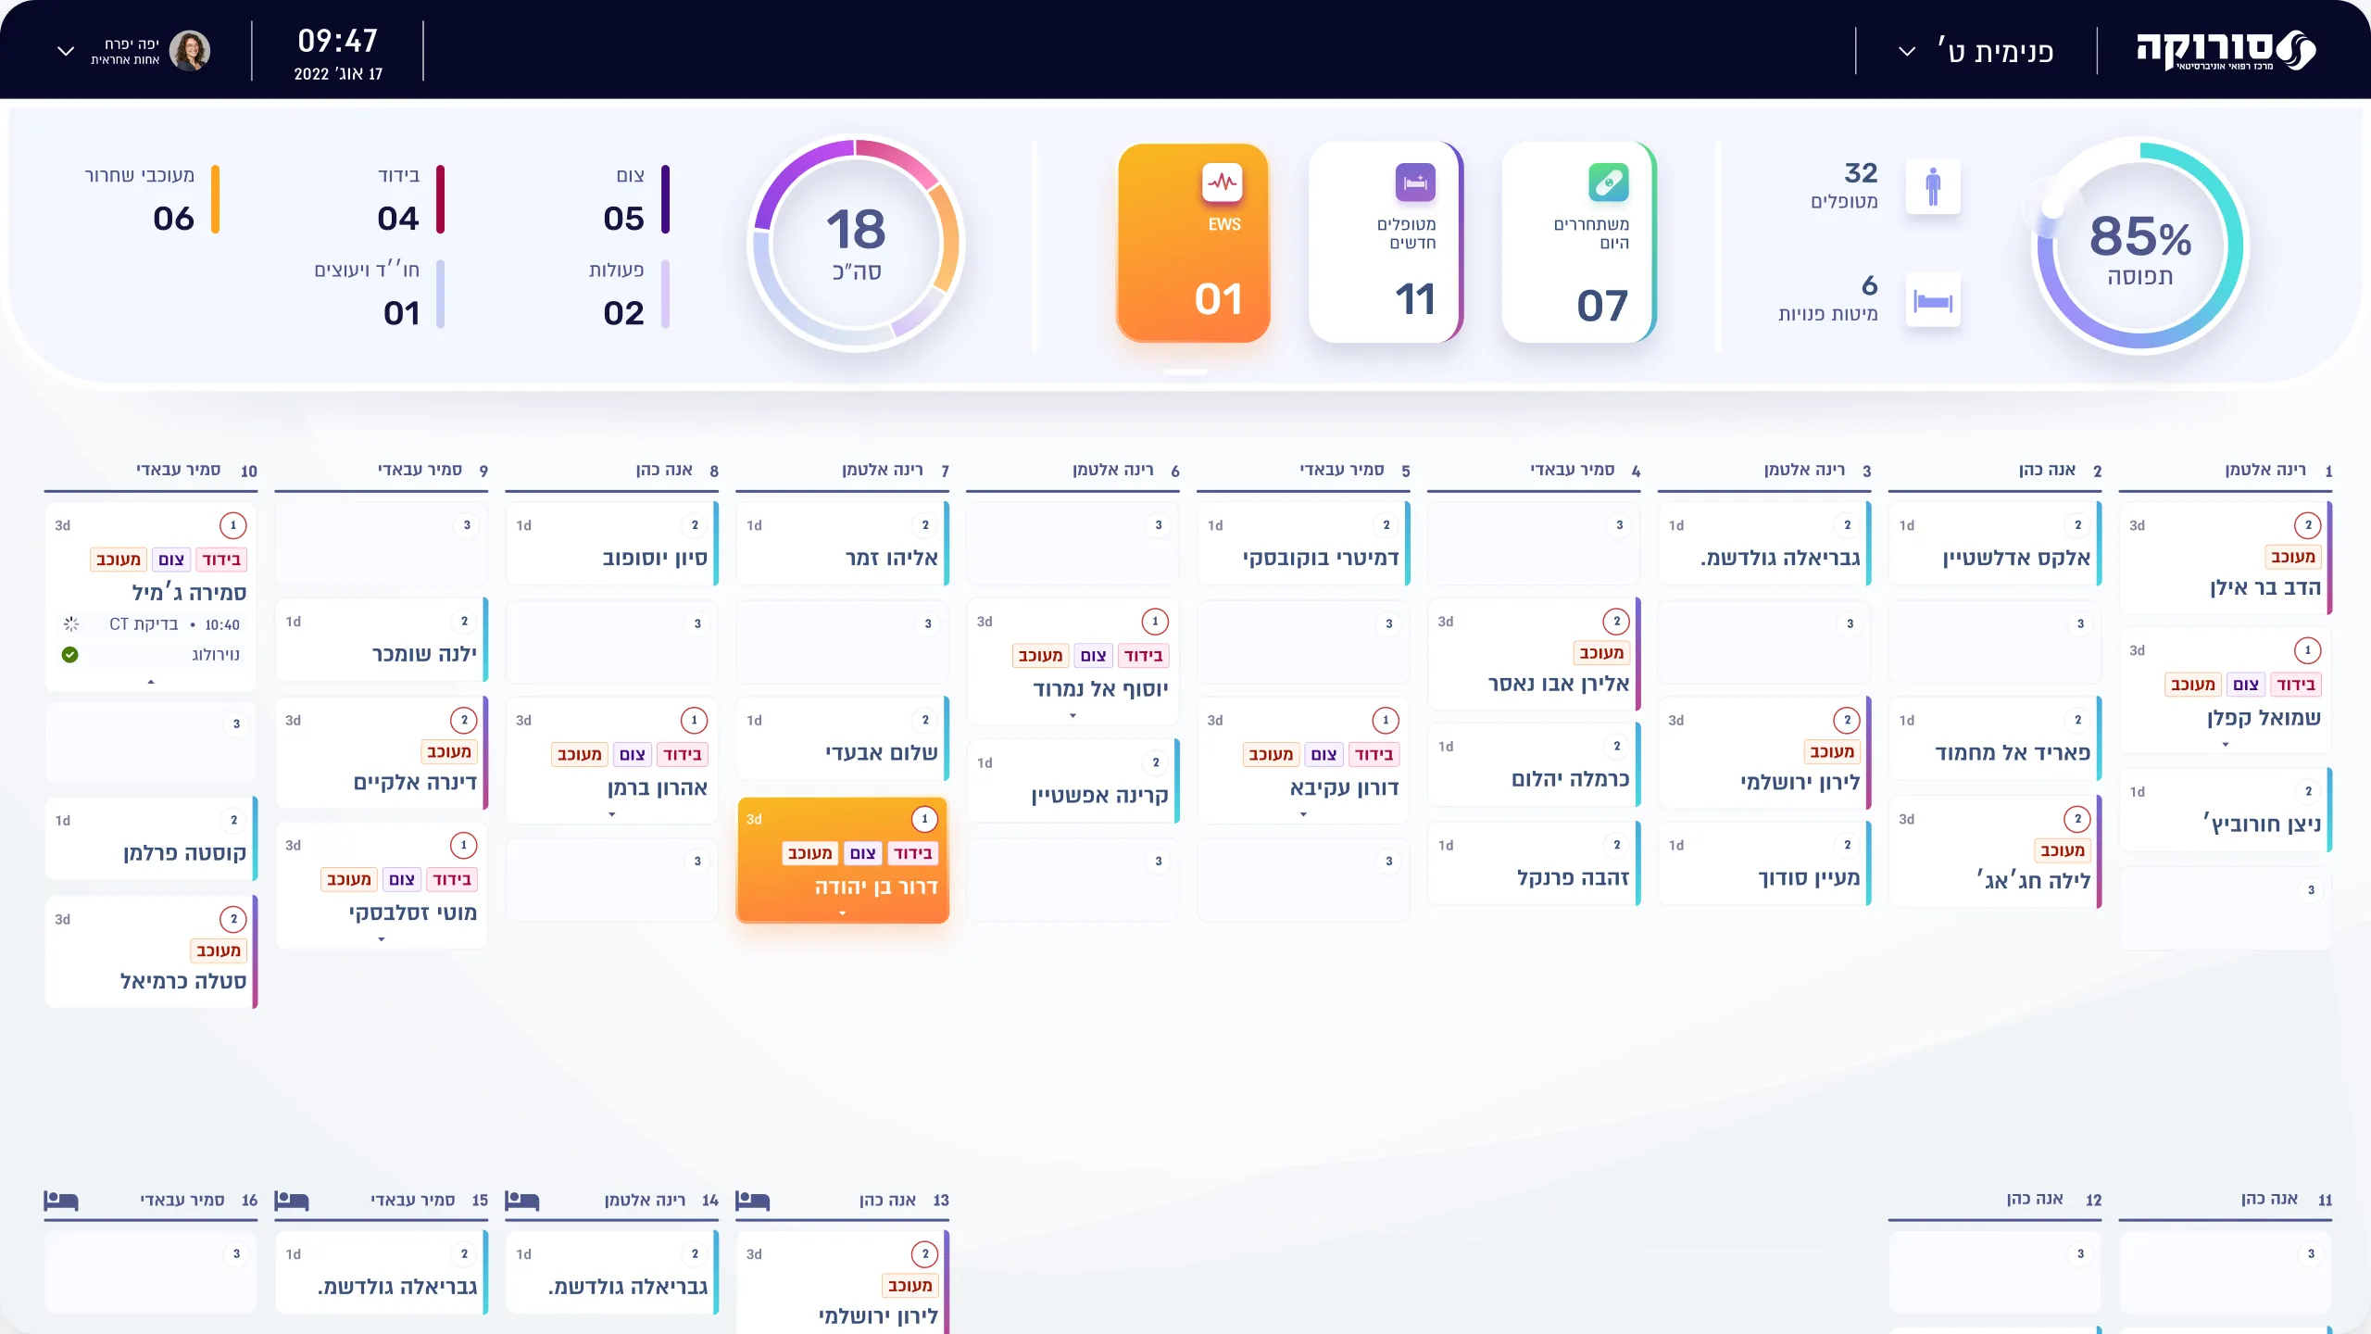2371x1334 pixels.
Task: Expand the אהרון ברמן patient card
Action: tap(612, 814)
